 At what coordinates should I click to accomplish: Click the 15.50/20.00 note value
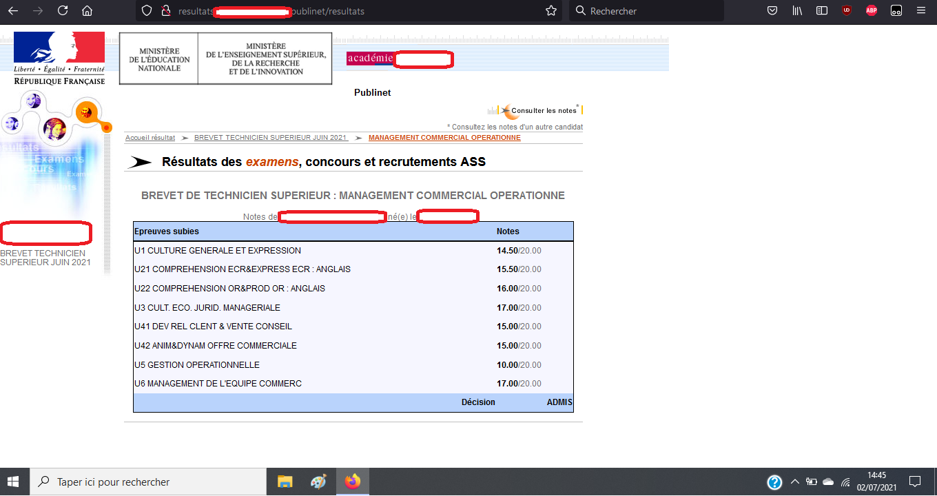pyautogui.click(x=519, y=269)
